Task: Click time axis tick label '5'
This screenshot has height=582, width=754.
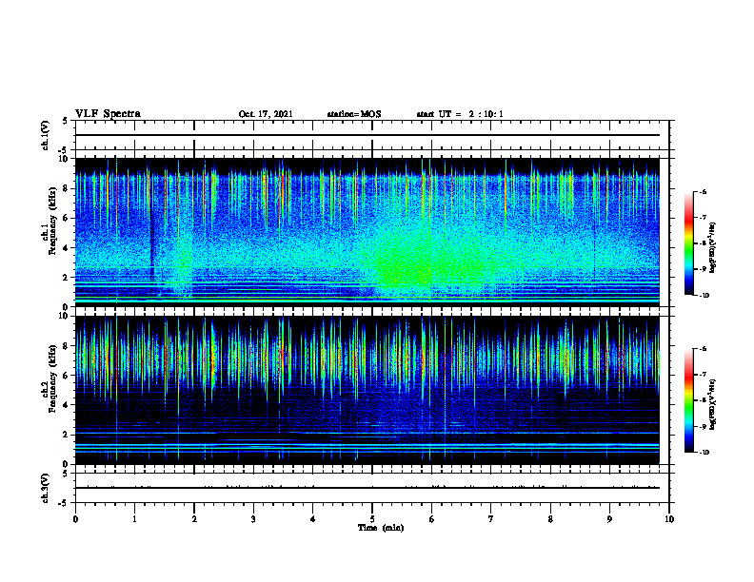Action: (372, 519)
